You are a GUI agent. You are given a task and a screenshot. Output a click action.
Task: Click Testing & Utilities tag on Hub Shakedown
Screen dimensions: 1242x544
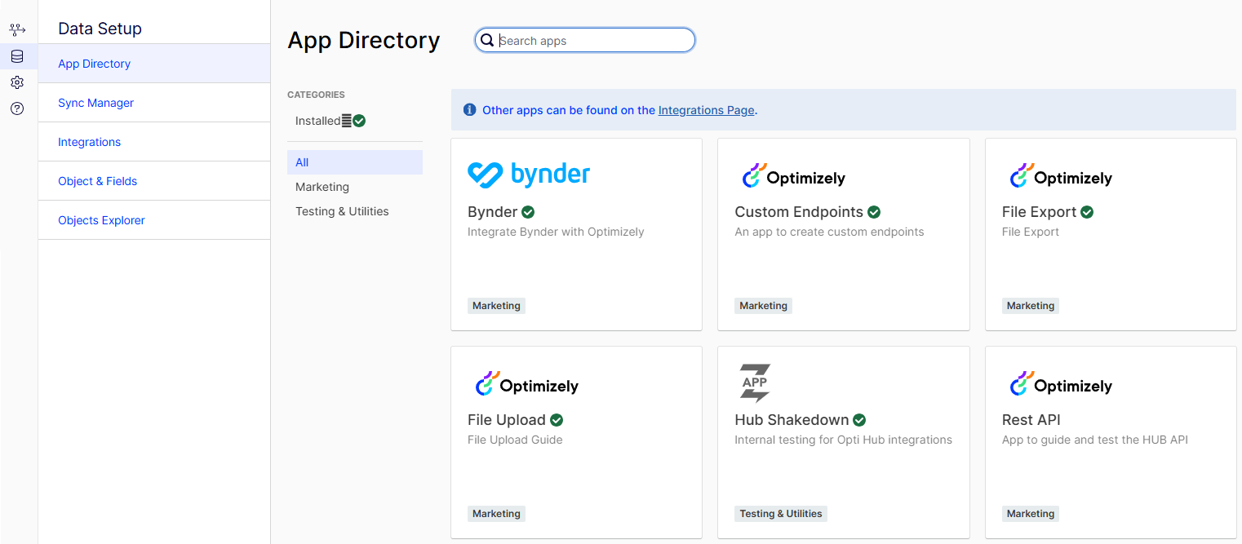click(x=781, y=514)
